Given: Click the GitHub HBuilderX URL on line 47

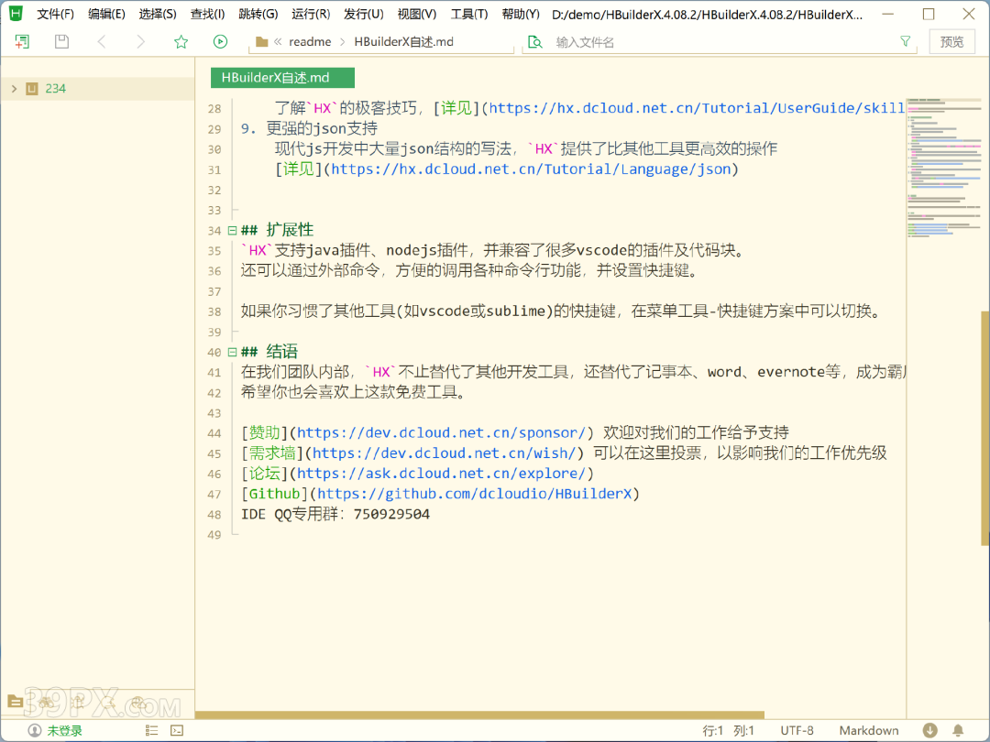Looking at the screenshot, I should coord(474,494).
